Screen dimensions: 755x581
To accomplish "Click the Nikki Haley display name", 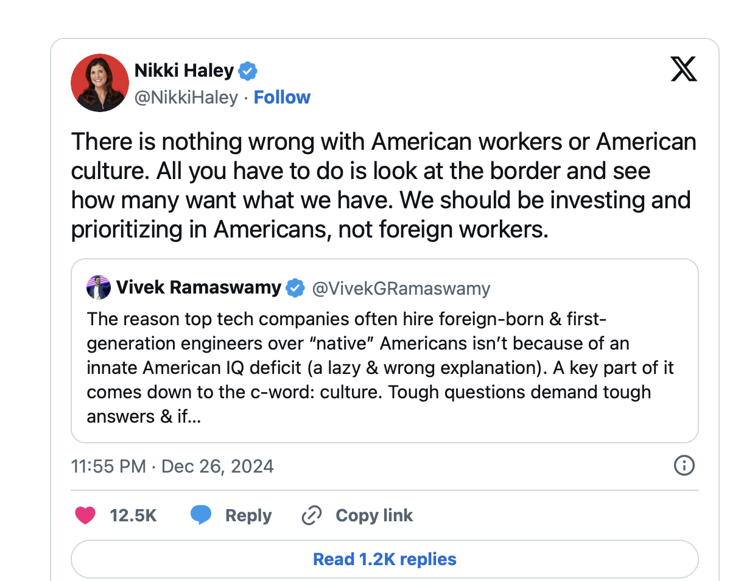I will pos(184,71).
